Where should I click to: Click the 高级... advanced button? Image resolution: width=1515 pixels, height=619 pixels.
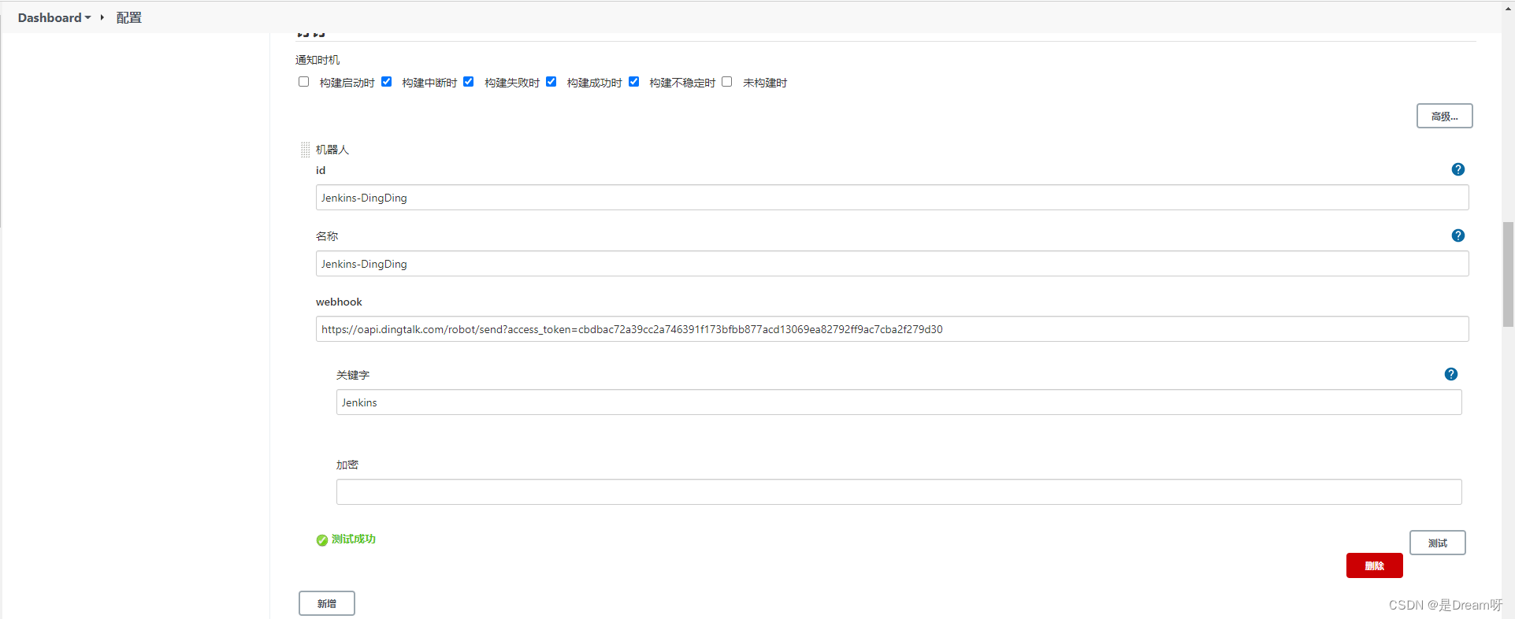(1444, 116)
